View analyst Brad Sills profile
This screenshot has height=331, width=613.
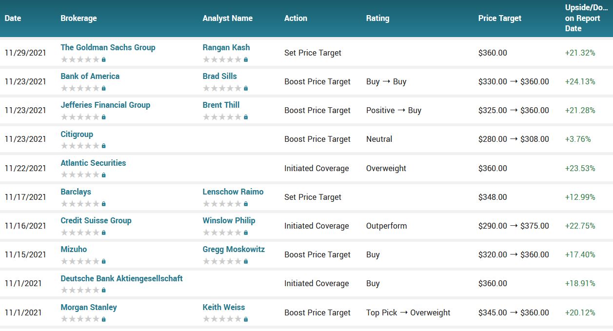coord(219,76)
